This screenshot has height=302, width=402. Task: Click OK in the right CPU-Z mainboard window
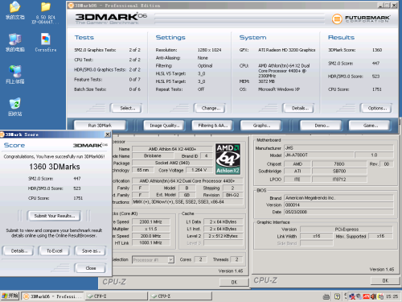click(x=385, y=281)
